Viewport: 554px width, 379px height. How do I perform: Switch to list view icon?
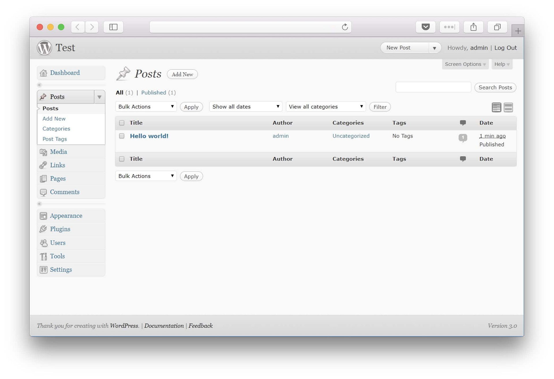(496, 107)
